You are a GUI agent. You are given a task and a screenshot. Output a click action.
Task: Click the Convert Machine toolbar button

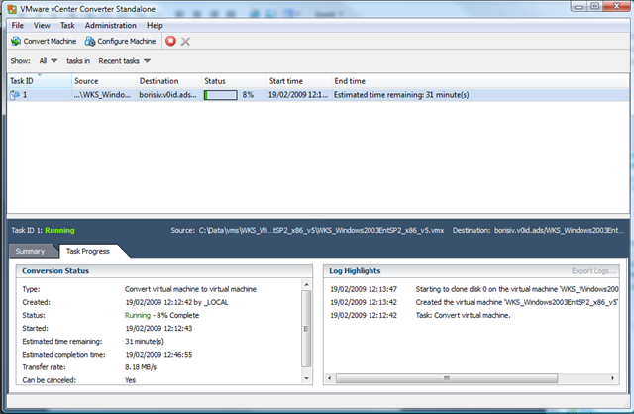[43, 41]
